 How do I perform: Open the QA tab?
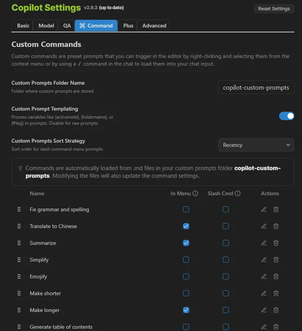67,25
